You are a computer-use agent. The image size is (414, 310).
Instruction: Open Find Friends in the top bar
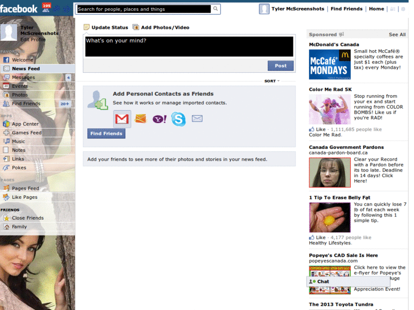(346, 9)
